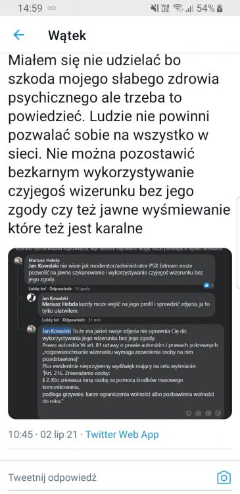The image size is (240, 494).
Task: Tap the Wi-Fi signal icon in status bar
Action: (x=178, y=8)
